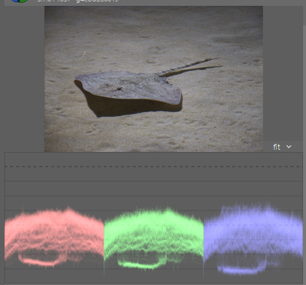Click the stingray preview image
Screen dimensions: 306x285
153,79
